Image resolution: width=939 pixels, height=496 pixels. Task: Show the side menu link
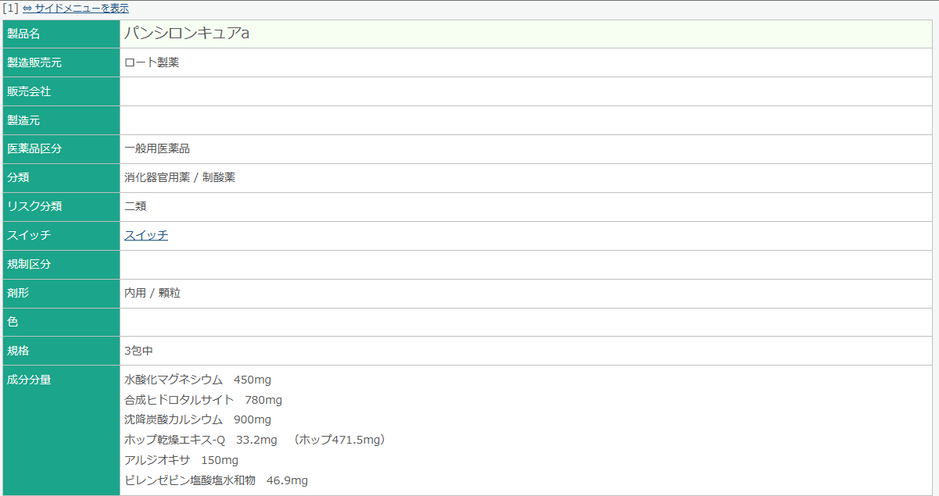81,9
